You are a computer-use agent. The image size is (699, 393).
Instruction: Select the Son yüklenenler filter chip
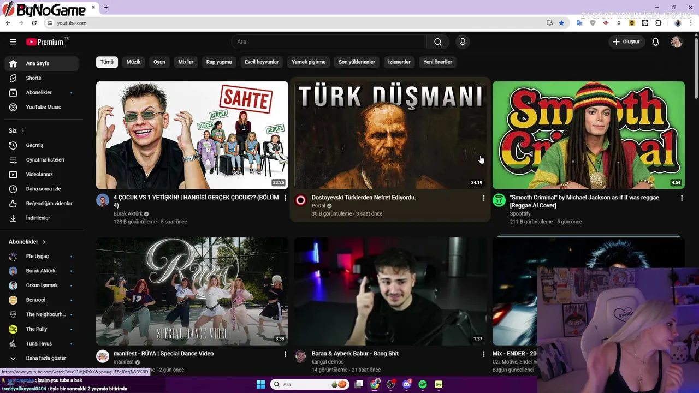[x=357, y=62]
